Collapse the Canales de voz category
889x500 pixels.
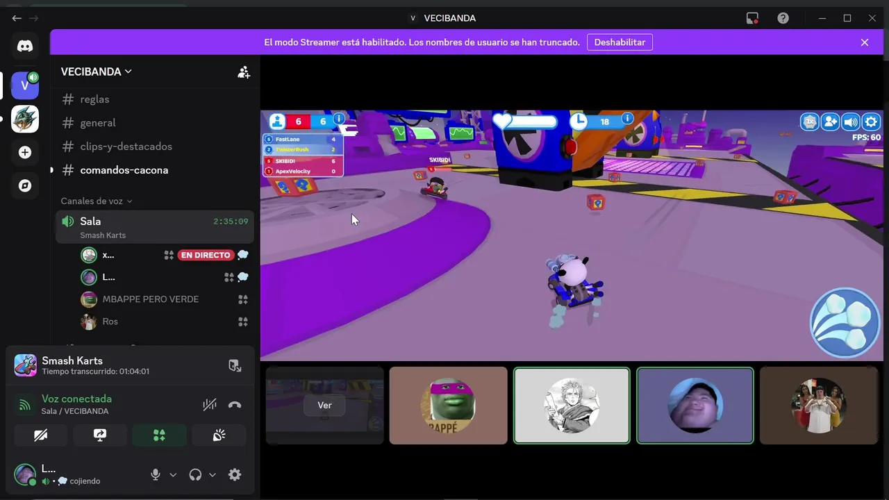[97, 201]
